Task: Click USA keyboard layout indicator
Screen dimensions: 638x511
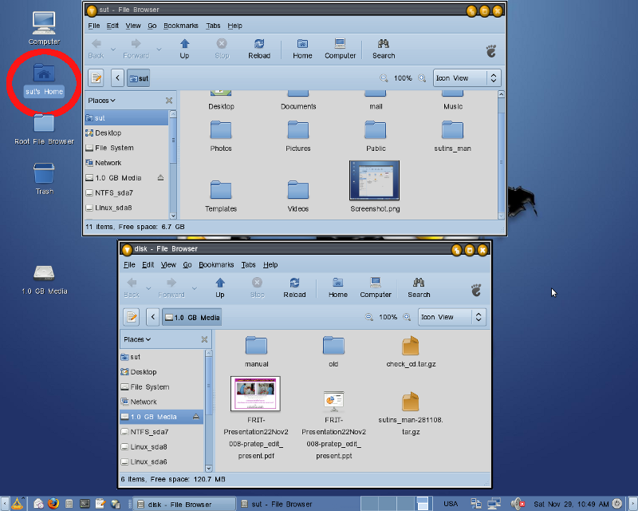Action: pyautogui.click(x=451, y=504)
